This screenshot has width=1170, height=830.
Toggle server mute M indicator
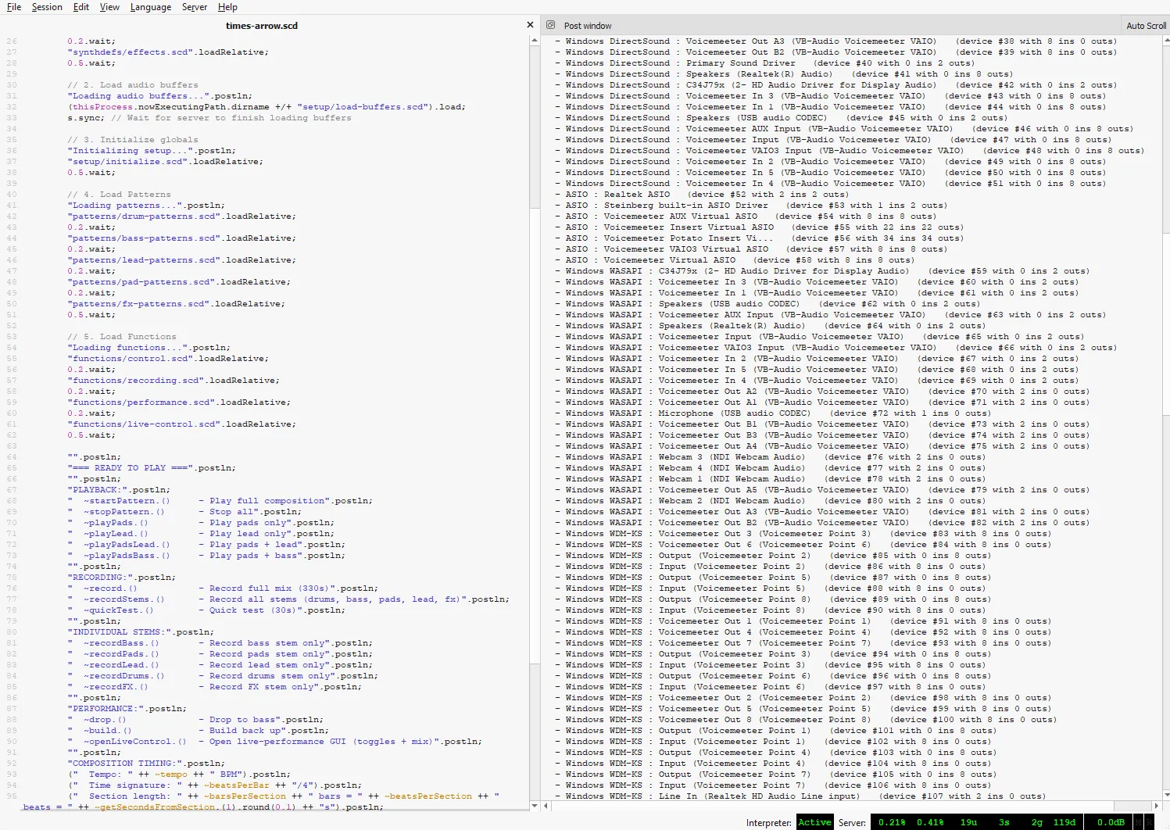(1139, 822)
